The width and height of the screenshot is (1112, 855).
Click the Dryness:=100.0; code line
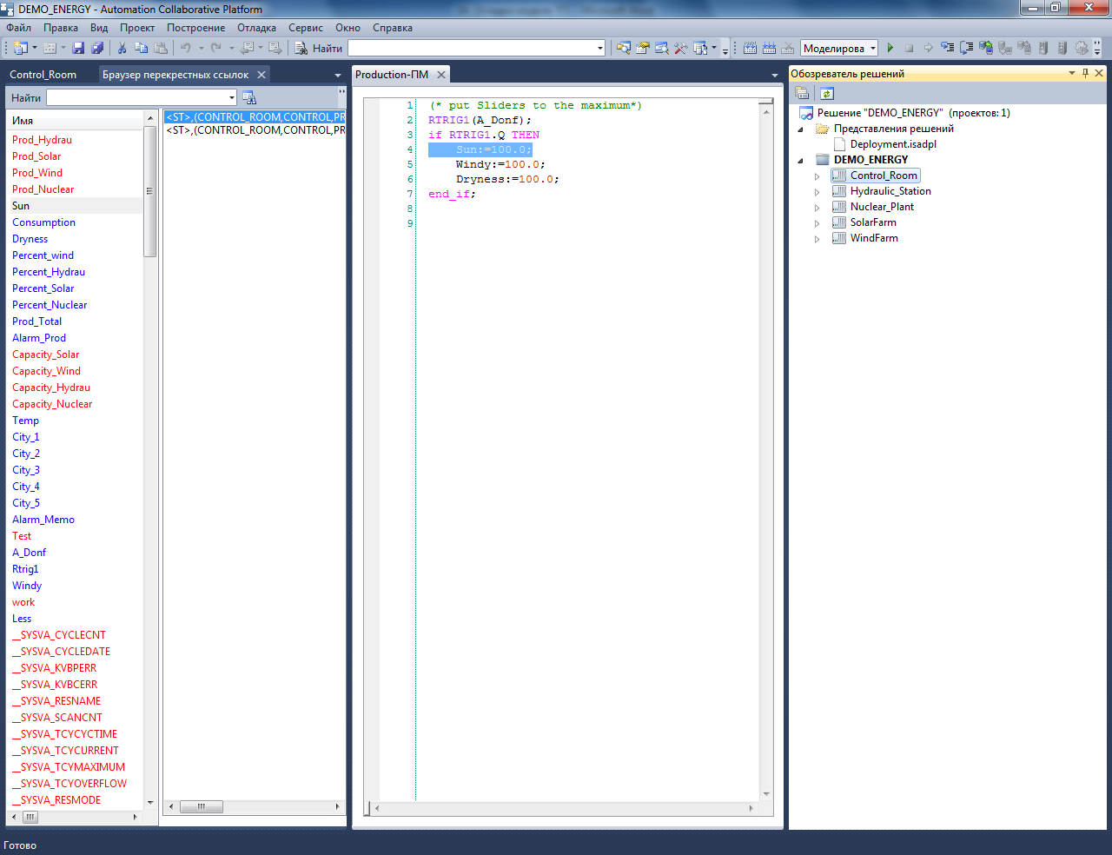point(507,179)
